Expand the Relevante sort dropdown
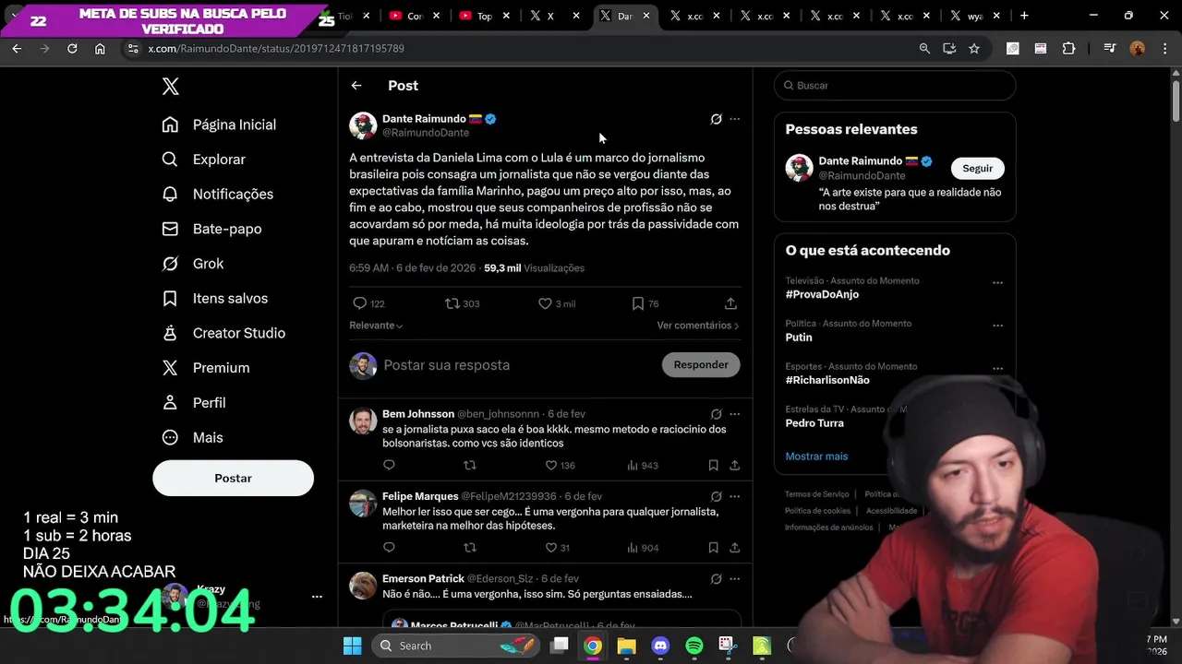This screenshot has height=664, width=1182. [376, 326]
